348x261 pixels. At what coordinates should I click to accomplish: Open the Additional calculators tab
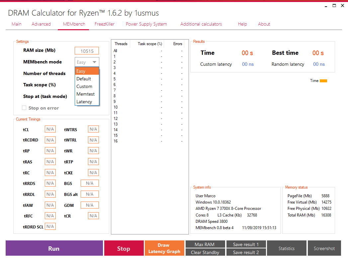[201, 24]
